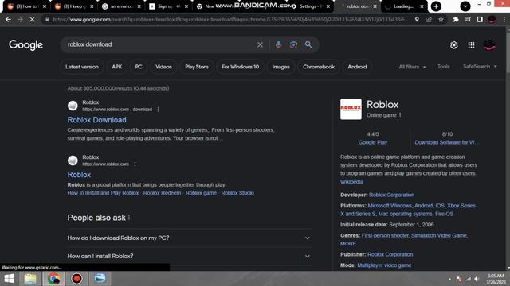
Task: Open the Chrome three-dot menu
Action: click(504, 19)
